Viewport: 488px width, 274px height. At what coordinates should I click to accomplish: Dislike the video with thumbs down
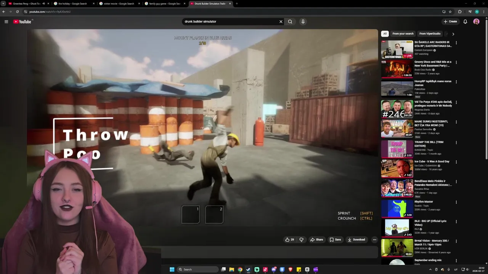[302, 240]
